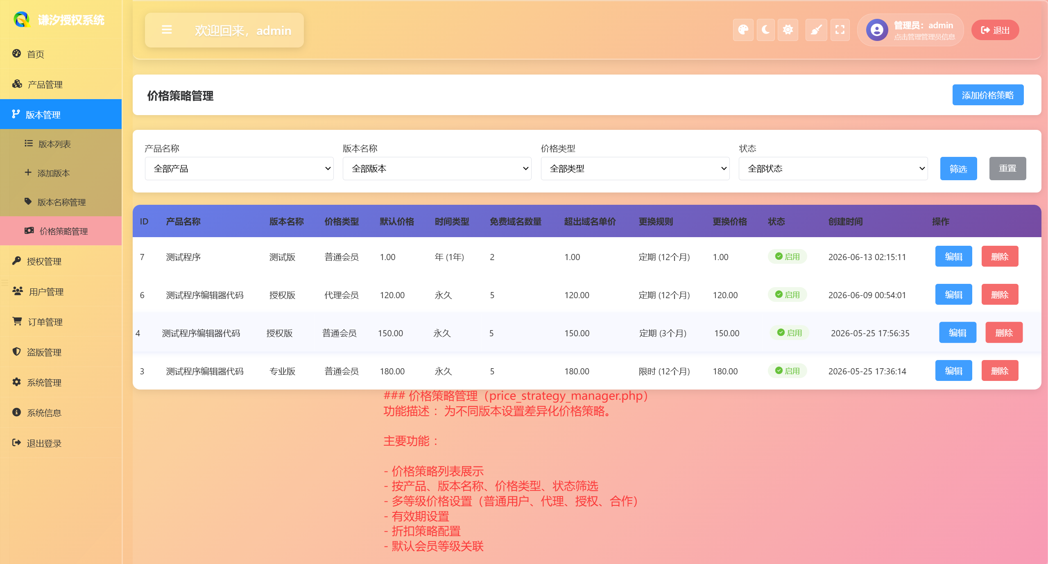Click the blue 筛选 filter button
The image size is (1048, 564).
coord(958,168)
